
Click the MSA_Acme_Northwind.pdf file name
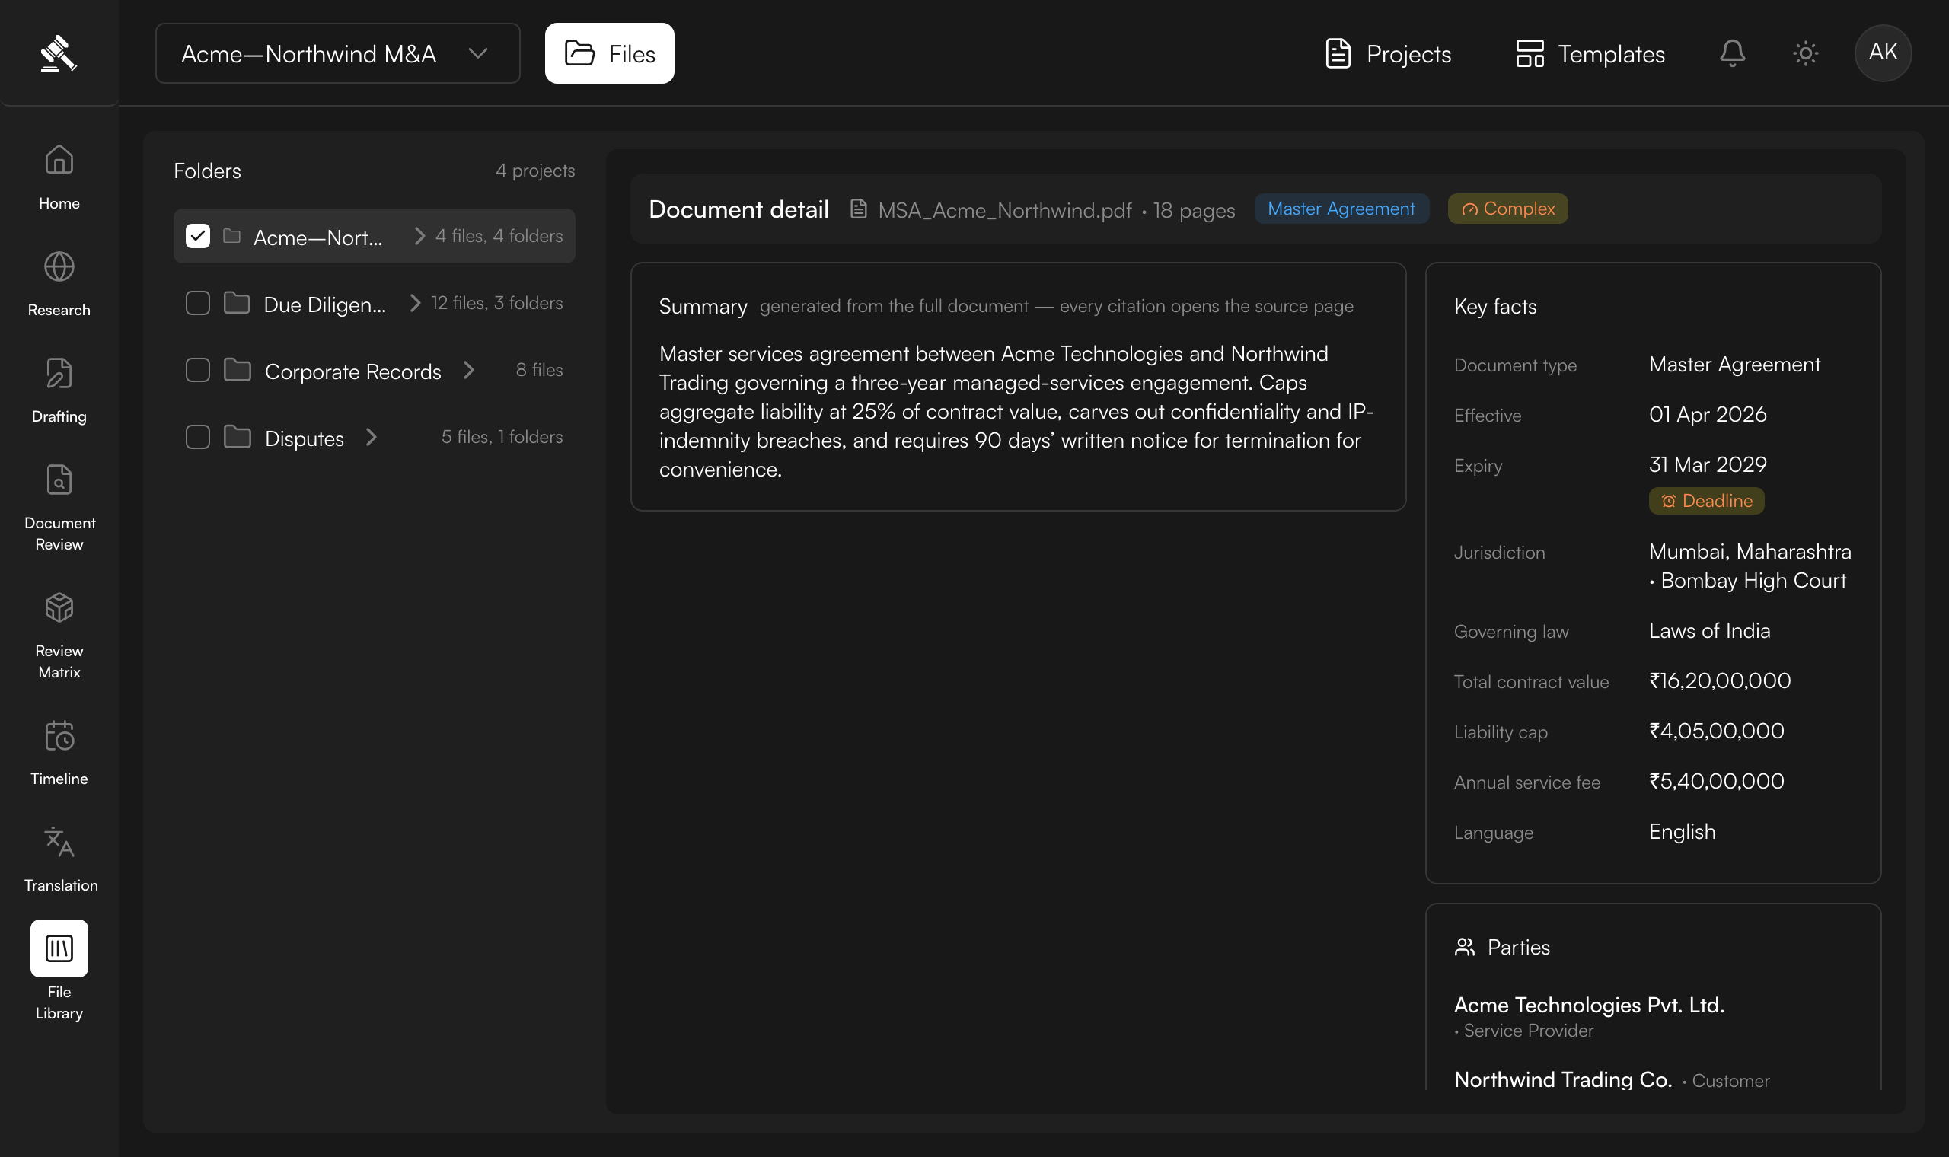[x=1005, y=210]
